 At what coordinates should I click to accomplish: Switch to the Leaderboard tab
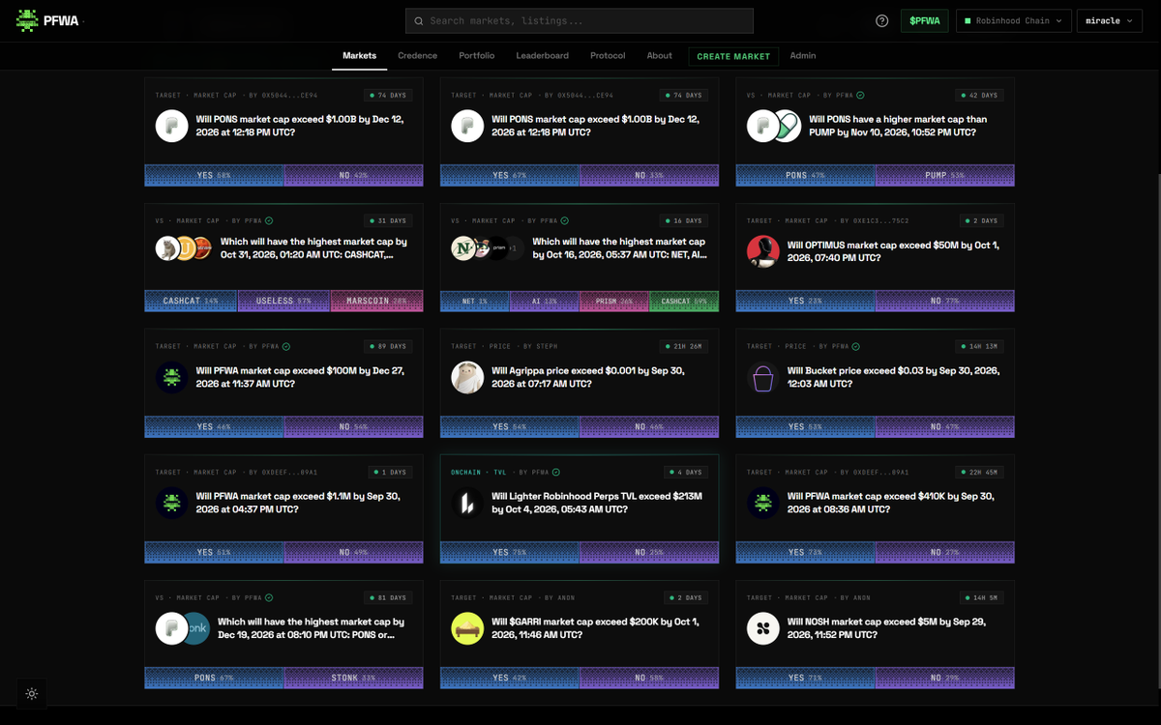(x=542, y=56)
